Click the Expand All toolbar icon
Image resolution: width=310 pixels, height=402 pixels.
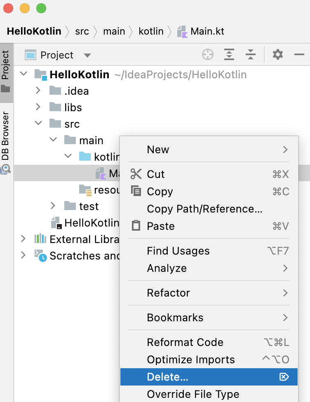coord(229,55)
